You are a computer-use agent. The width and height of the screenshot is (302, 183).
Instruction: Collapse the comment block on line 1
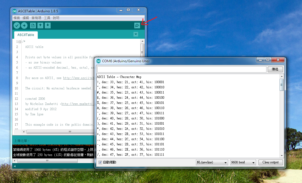point(20,42)
